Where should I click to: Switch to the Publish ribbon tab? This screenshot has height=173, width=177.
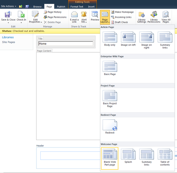(x=61, y=7)
